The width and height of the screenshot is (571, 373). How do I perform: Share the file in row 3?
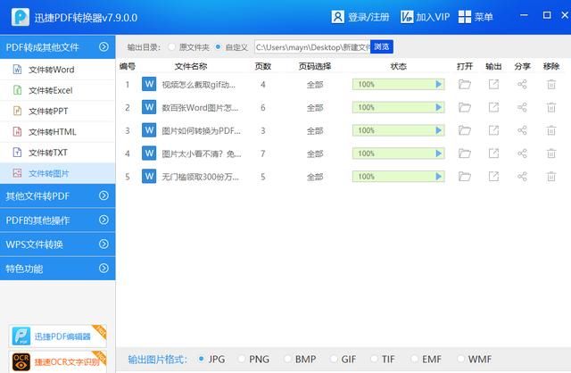pos(522,130)
